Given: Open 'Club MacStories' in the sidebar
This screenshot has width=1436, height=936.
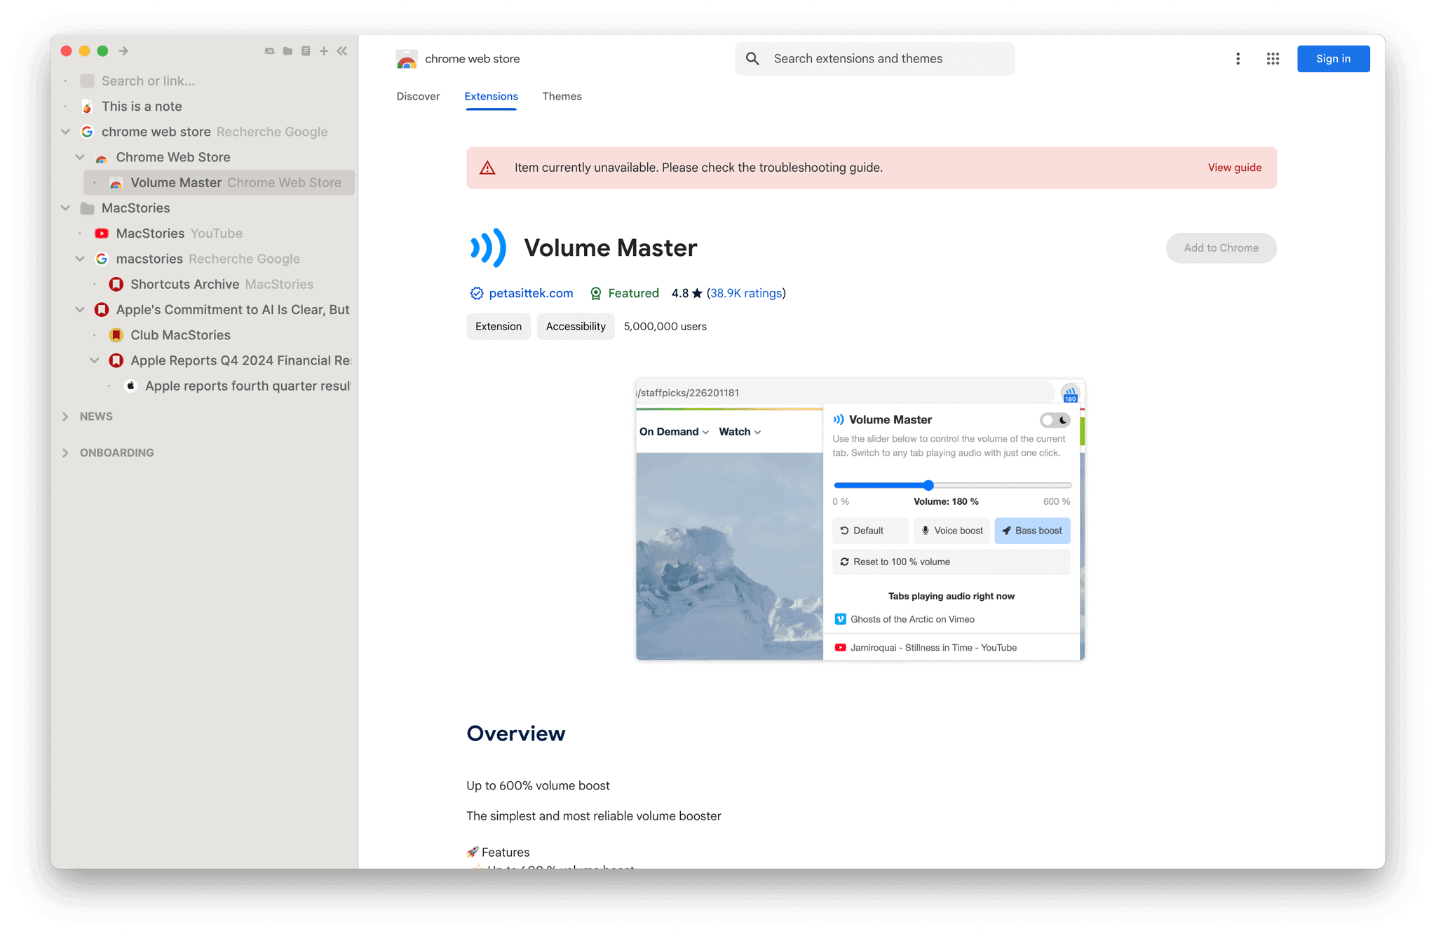Looking at the screenshot, I should (x=180, y=335).
